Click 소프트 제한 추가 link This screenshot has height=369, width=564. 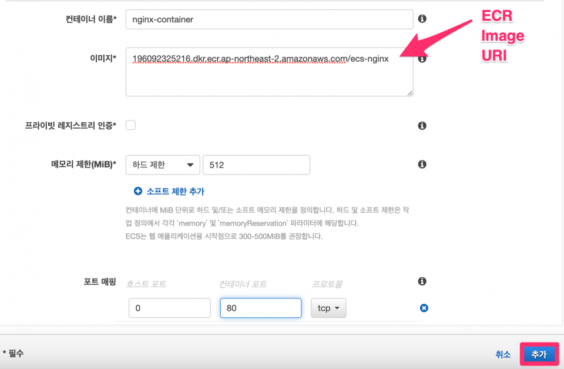click(x=175, y=192)
